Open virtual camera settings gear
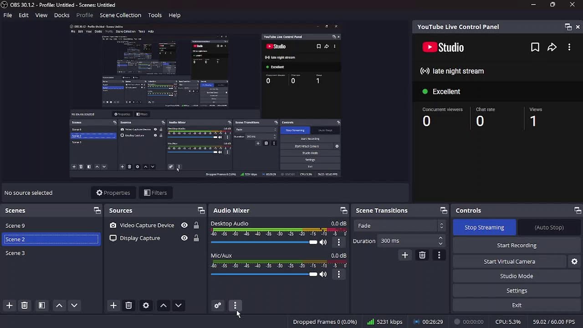 574,261
